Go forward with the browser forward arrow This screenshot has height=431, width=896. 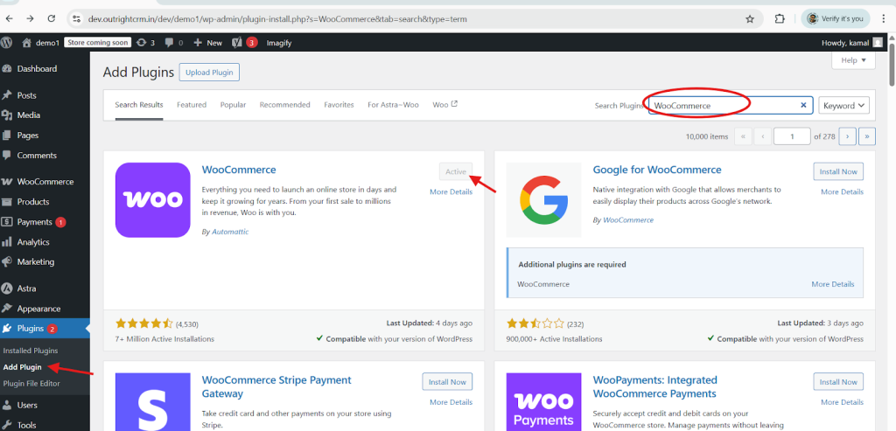pyautogui.click(x=31, y=18)
